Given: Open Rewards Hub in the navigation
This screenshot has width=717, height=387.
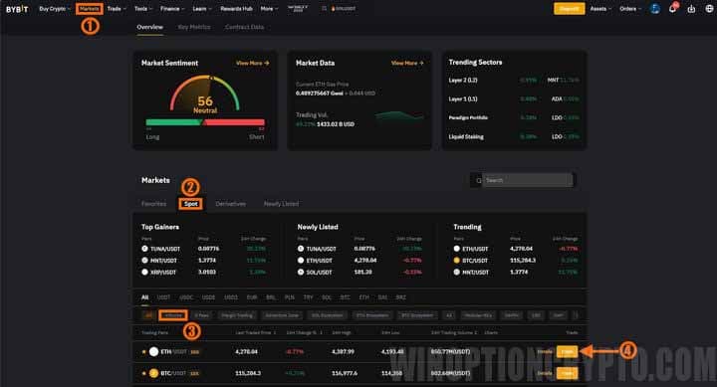Looking at the screenshot, I should coord(236,9).
